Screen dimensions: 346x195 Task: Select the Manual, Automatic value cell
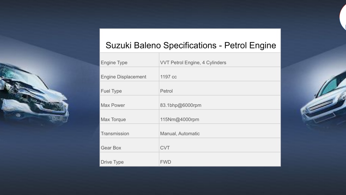220,131
